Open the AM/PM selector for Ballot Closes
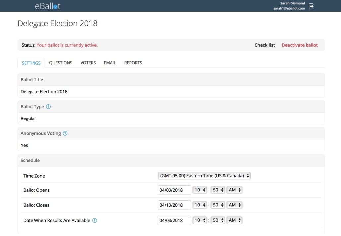Viewport: 341px width, 236px height. coord(234,205)
